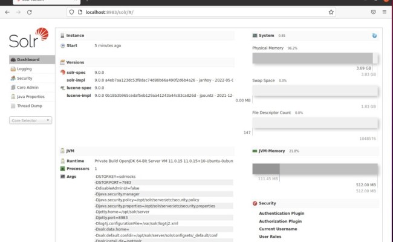Click the Args icon

click(x=63, y=176)
